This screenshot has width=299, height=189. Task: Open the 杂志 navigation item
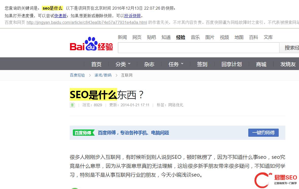point(149,64)
